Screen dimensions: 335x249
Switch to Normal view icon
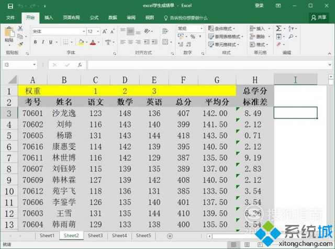click(234, 244)
